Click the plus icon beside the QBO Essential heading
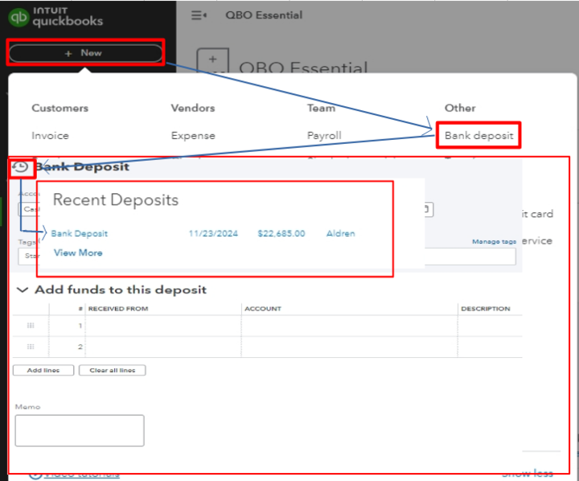 pyautogui.click(x=212, y=60)
